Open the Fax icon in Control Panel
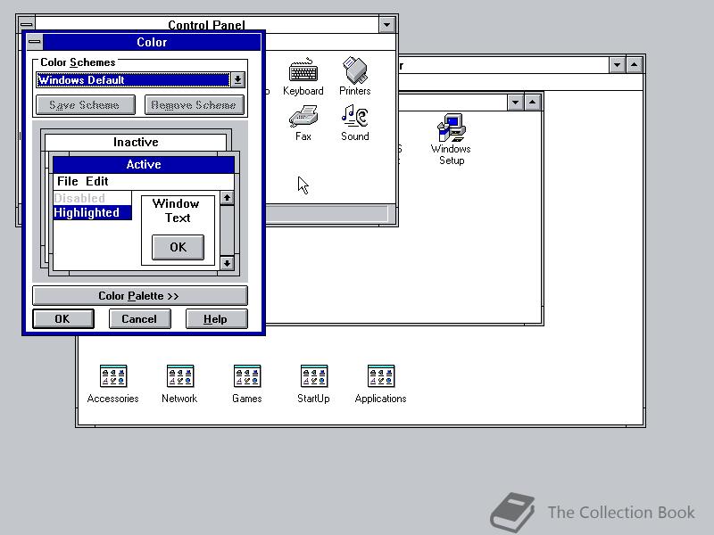 pos(303,123)
